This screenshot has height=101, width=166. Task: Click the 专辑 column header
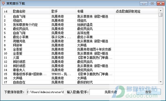tap(95, 11)
